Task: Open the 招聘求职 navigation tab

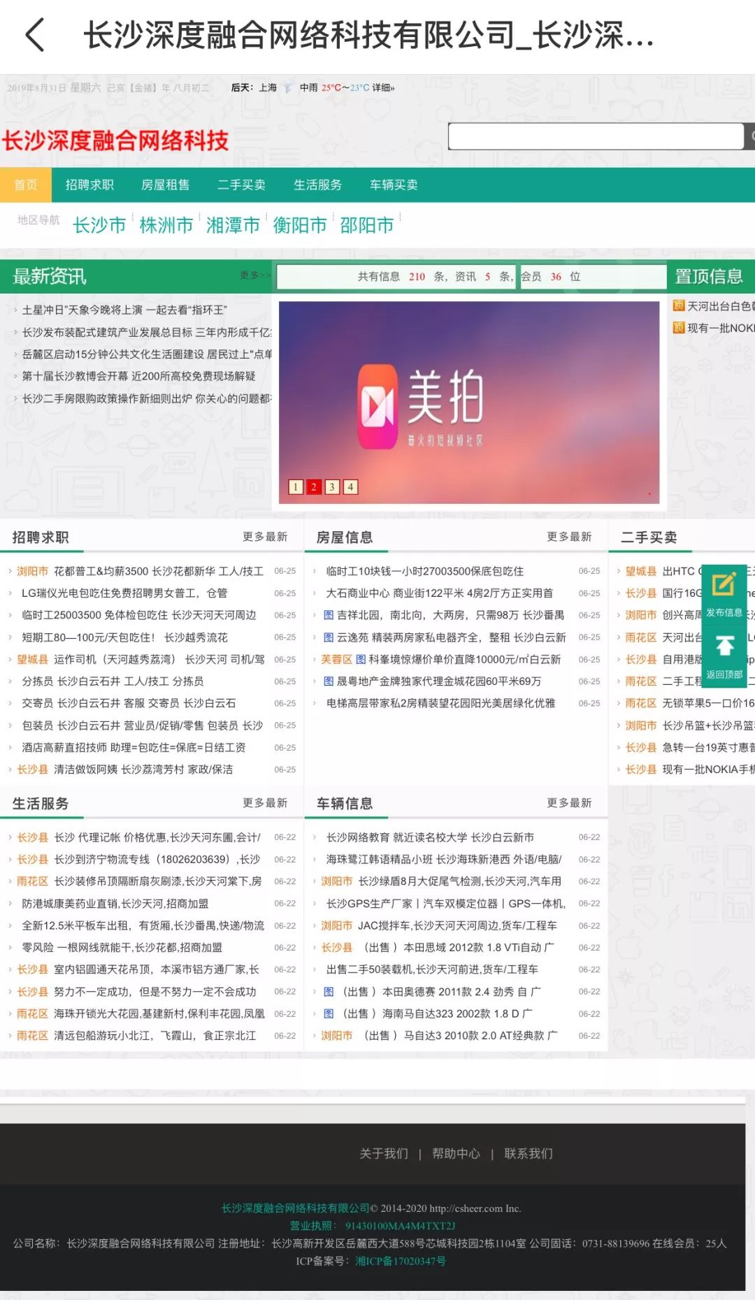Action: coord(89,185)
